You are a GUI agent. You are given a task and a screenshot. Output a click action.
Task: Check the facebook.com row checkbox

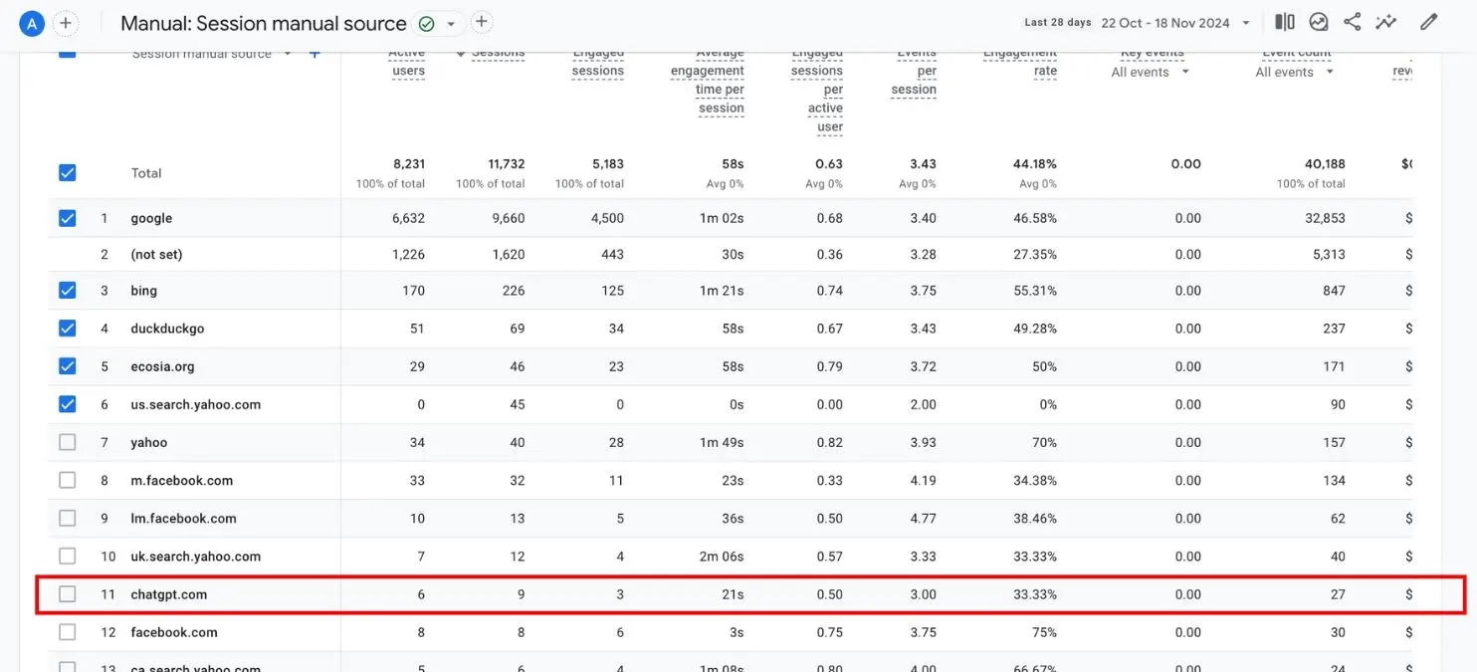click(67, 632)
